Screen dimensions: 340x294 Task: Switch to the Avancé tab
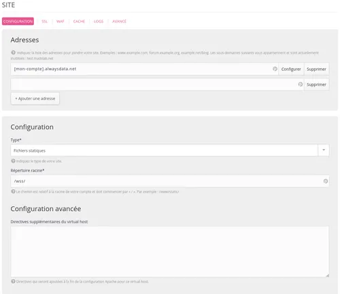(x=119, y=21)
